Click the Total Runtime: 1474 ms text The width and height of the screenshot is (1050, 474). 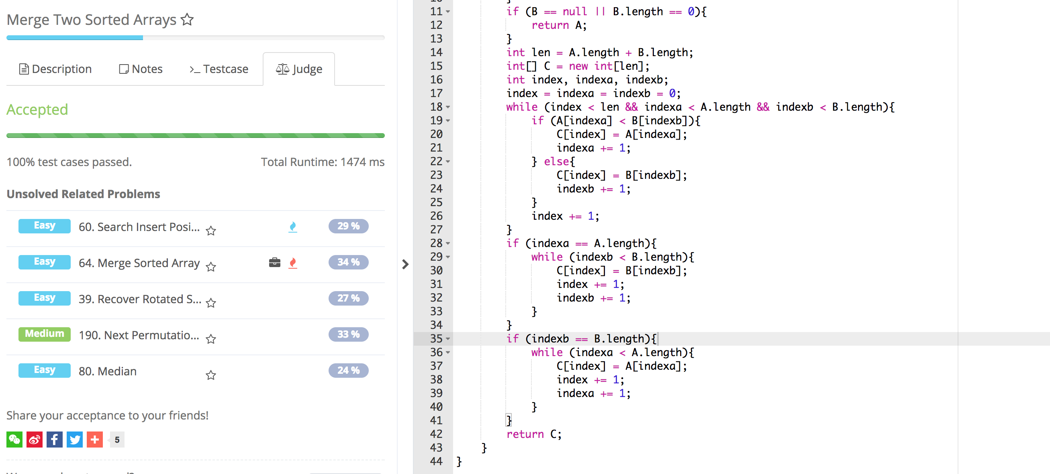pyautogui.click(x=323, y=162)
